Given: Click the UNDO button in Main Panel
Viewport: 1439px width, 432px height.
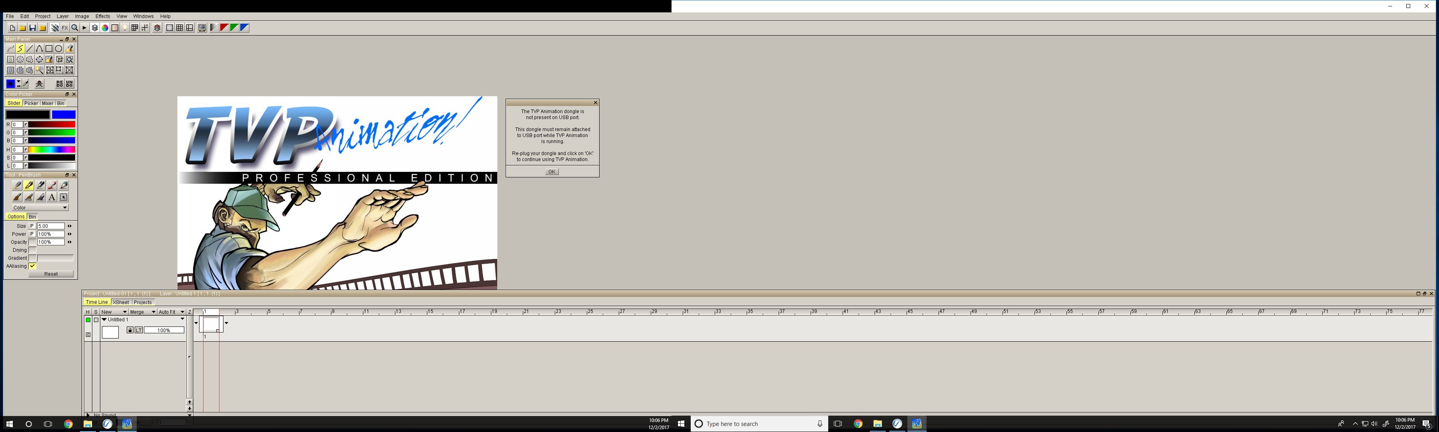Looking at the screenshot, I should [x=69, y=84].
